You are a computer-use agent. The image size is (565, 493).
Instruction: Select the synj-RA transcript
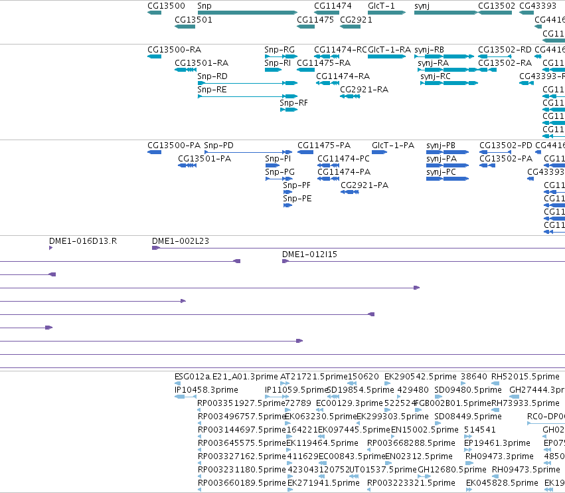click(447, 70)
